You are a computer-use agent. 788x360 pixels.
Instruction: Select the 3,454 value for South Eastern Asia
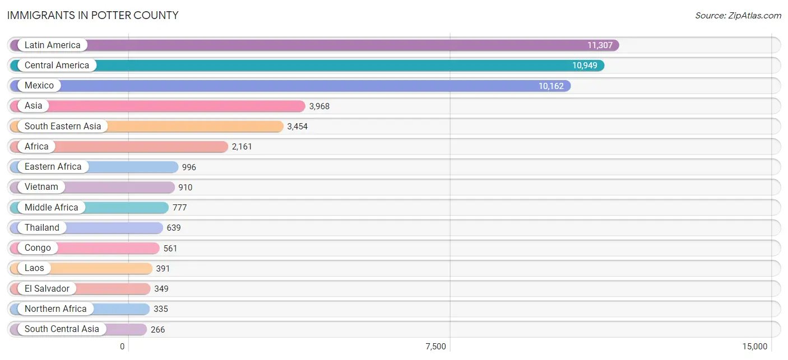[x=298, y=127]
